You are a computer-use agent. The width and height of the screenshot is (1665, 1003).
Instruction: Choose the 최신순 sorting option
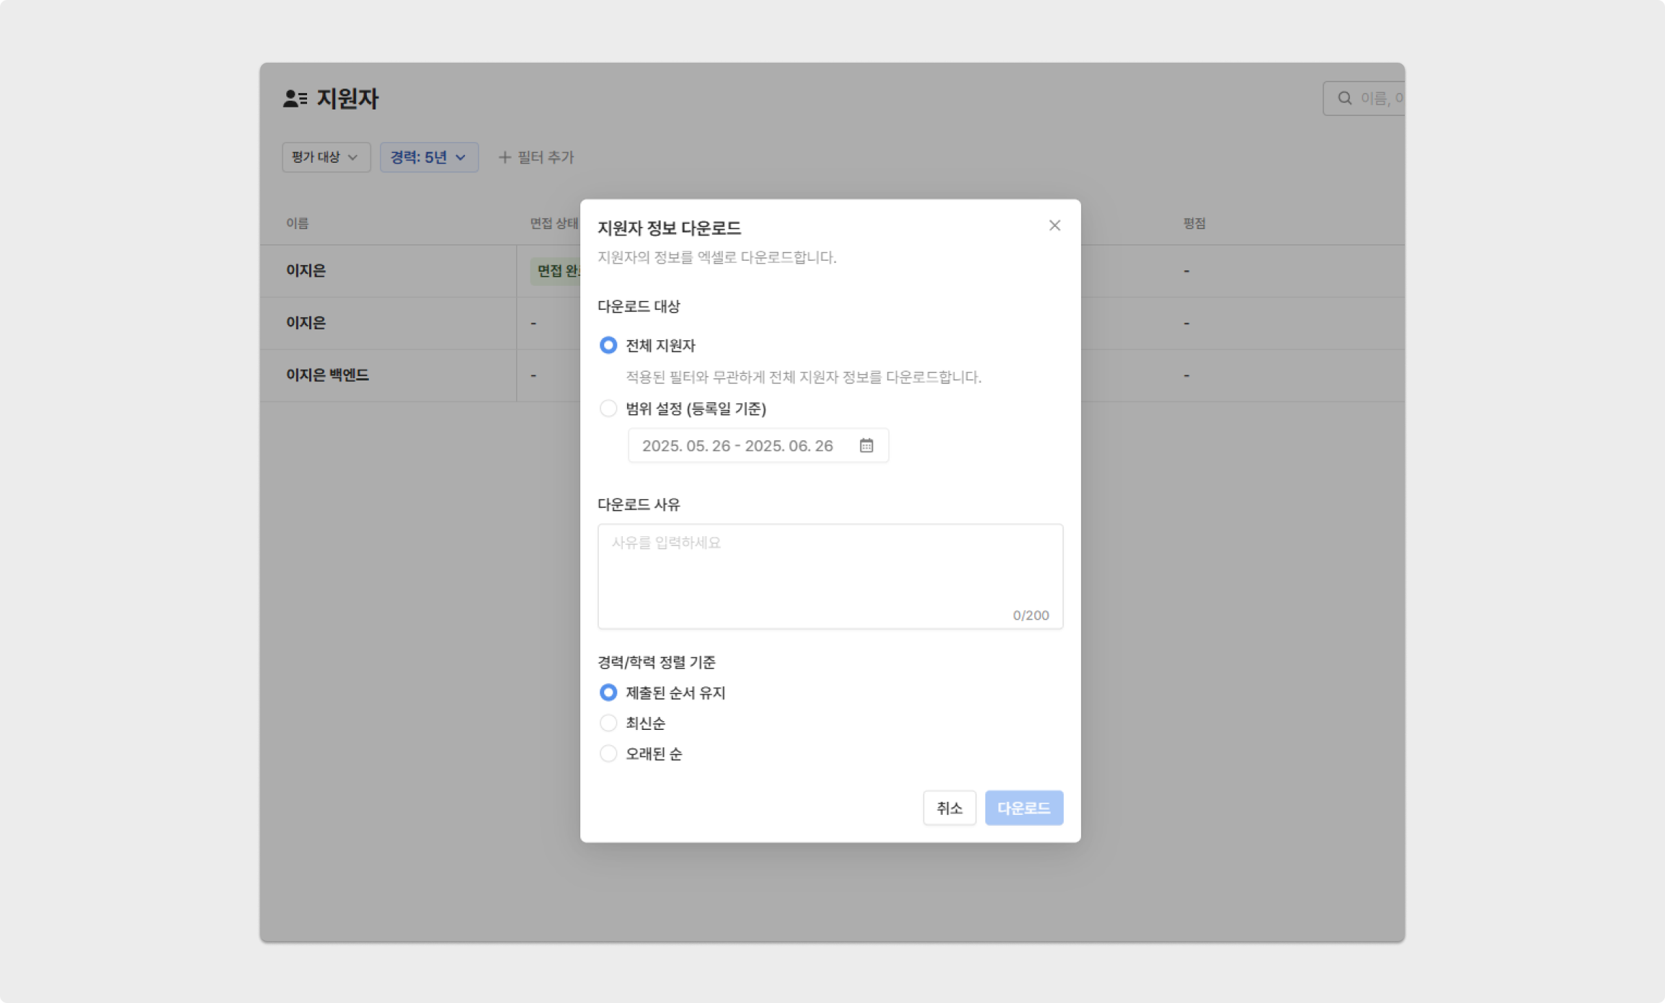pyautogui.click(x=608, y=723)
